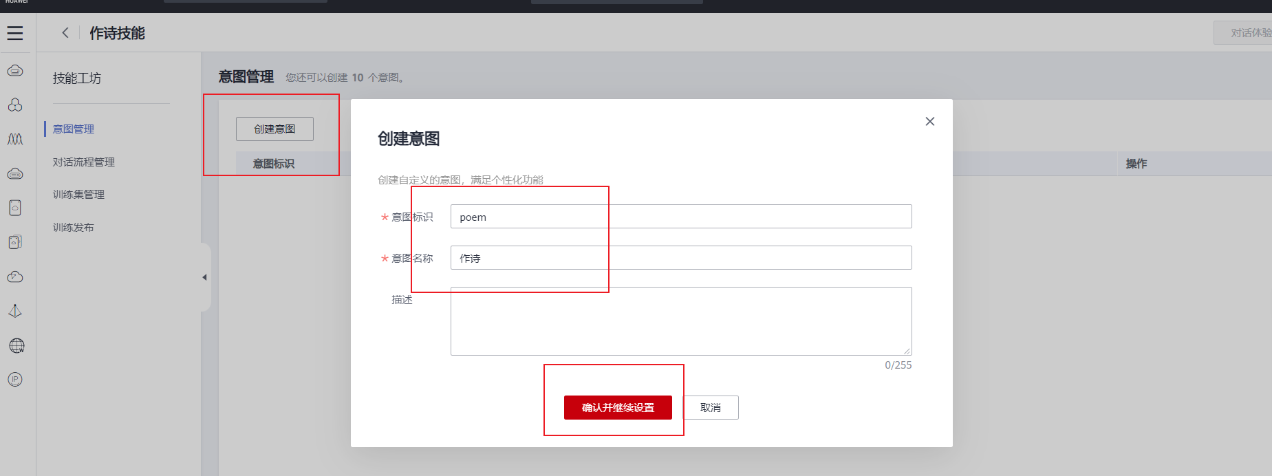Open 训练发布 in the side menu

[x=74, y=227]
